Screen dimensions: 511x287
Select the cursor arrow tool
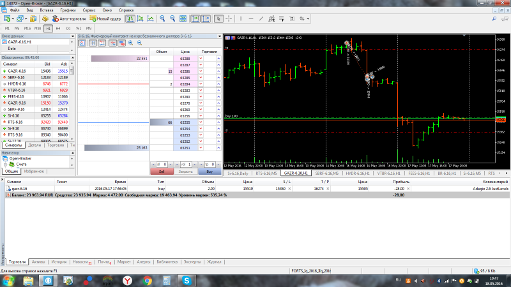(x=218, y=19)
